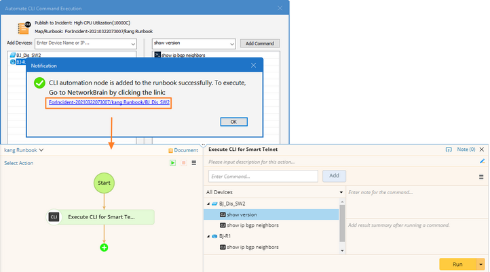Viewport: 490px width, 272px height.
Task: Open command list options menu icon
Action: tap(481, 177)
